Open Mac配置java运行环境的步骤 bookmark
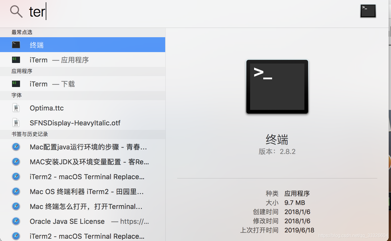This screenshot has height=241, width=391. [x=83, y=147]
